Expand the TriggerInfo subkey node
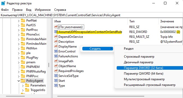The image size is (183, 98). coord(23,90)
